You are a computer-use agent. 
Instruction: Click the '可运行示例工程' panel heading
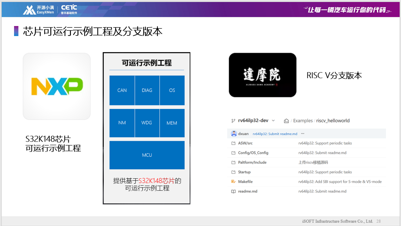[146, 63]
